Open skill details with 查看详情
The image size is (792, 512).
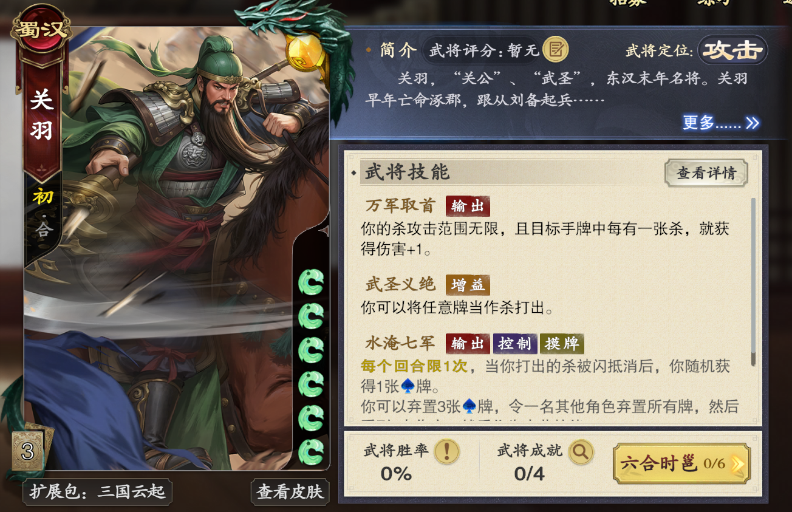coord(706,173)
